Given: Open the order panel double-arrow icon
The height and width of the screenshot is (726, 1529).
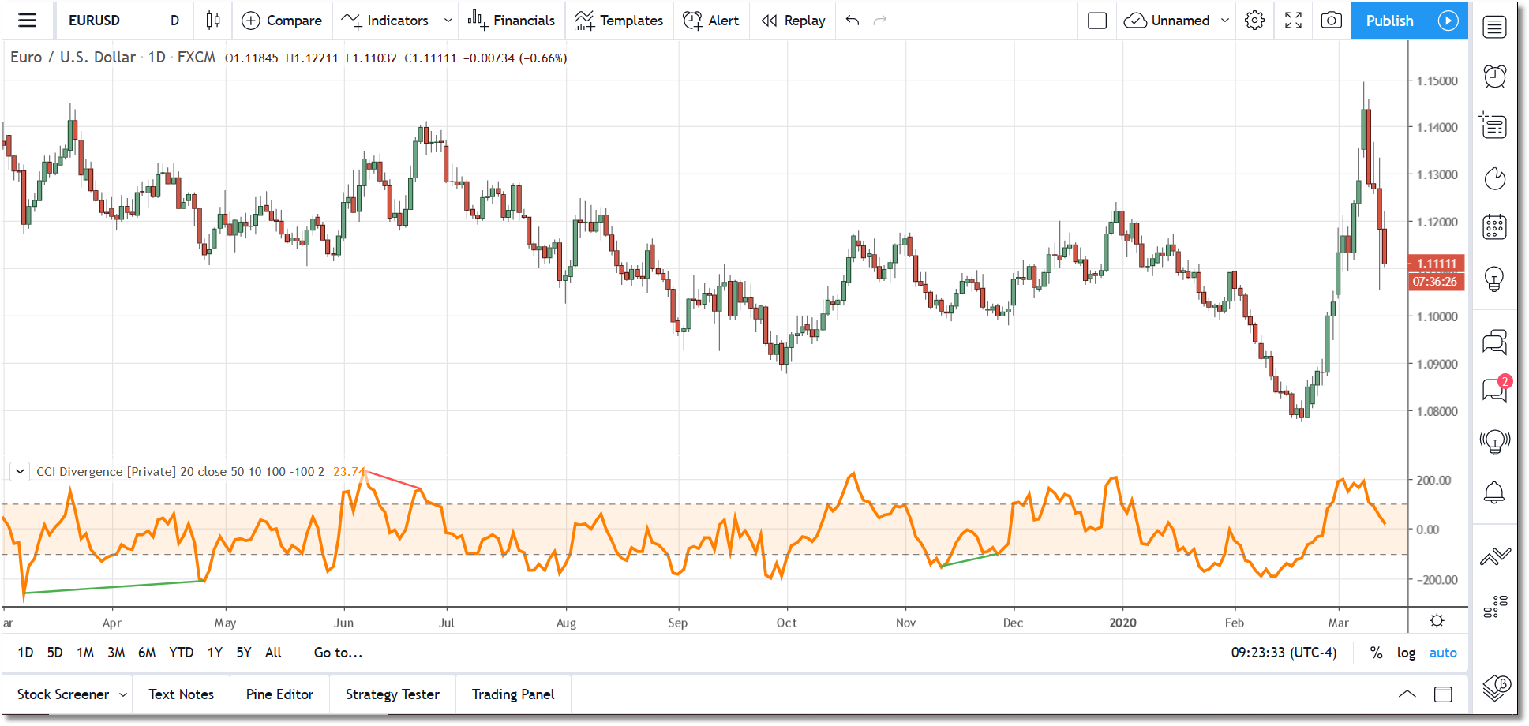Looking at the screenshot, I should [x=1494, y=557].
